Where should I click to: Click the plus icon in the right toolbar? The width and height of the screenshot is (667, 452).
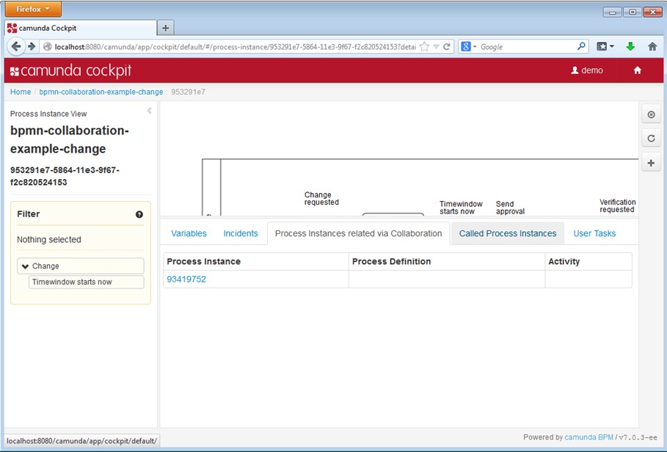[652, 163]
